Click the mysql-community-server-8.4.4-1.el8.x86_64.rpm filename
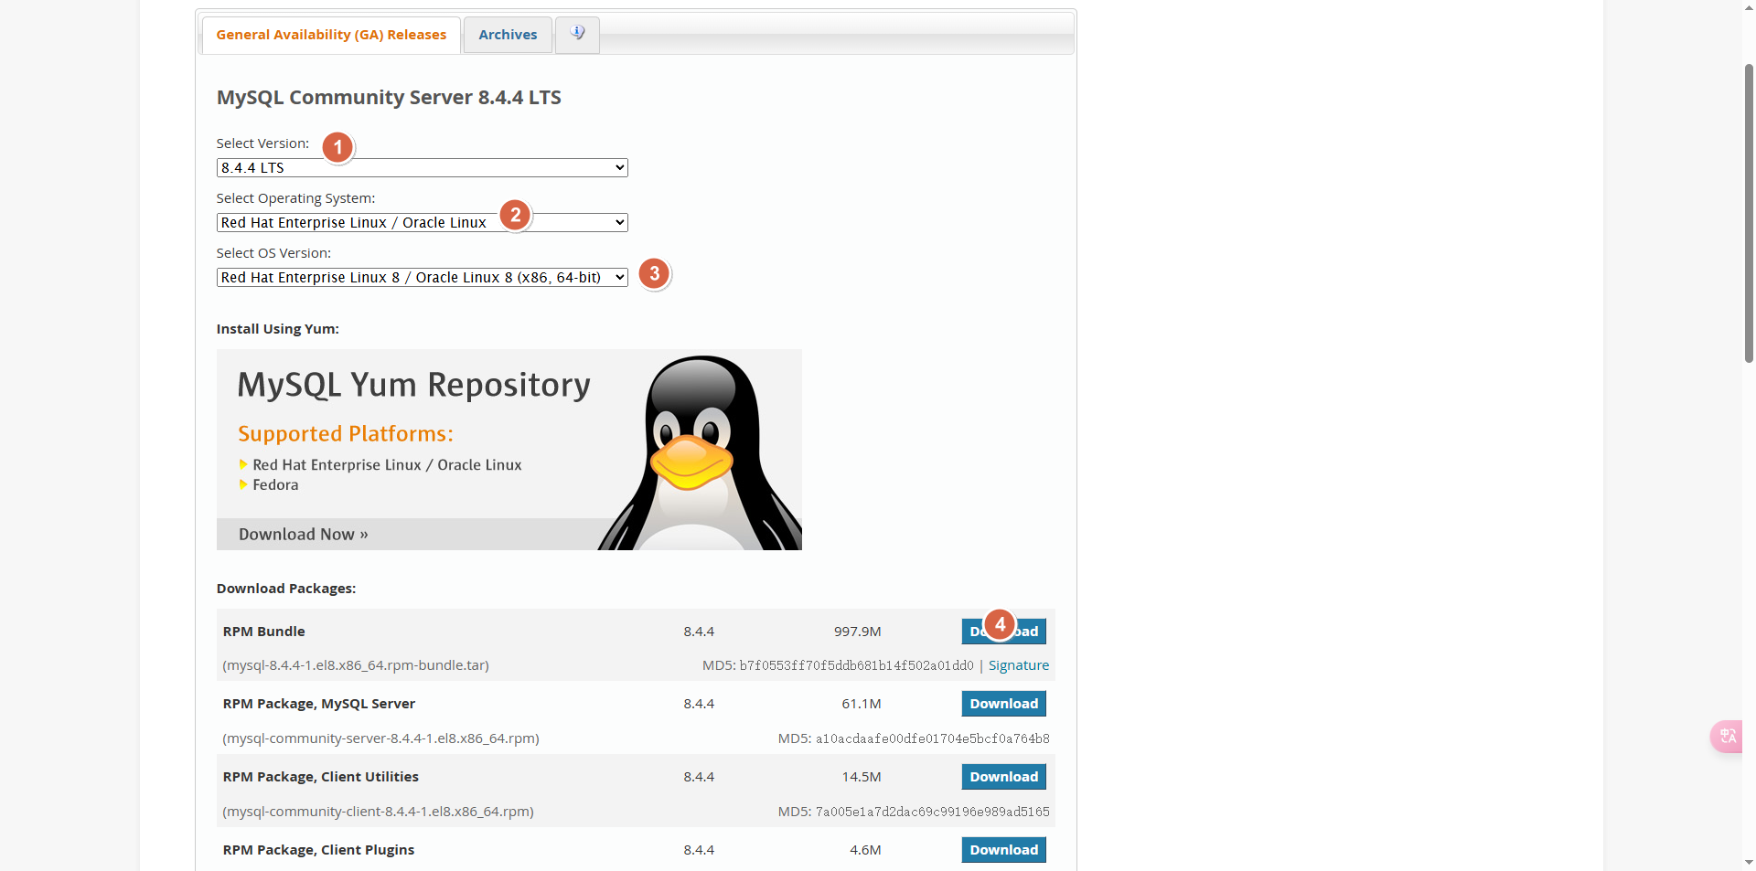Image resolution: width=1756 pixels, height=871 pixels. 380,738
